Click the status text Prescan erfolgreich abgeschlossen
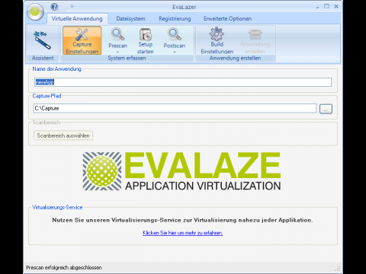Image resolution: width=366 pixels, height=274 pixels. pos(64,267)
